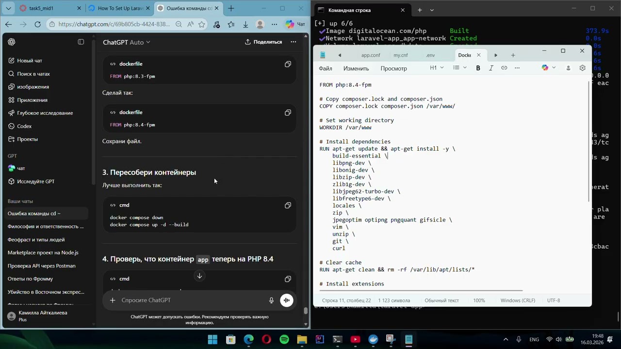Open new browser tab with plus button
621x349 pixels.
pos(231,8)
